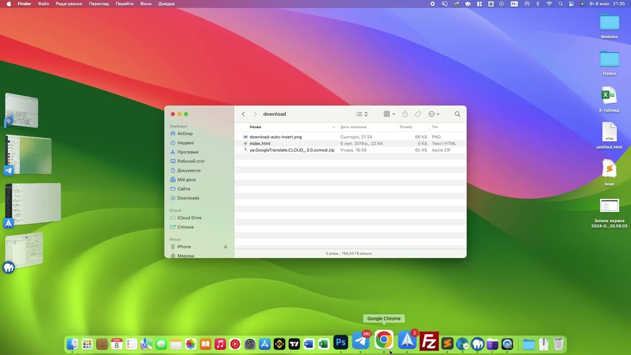The width and height of the screenshot is (631, 355).
Task: Click the Finder forward navigation arrow
Action: tap(255, 114)
